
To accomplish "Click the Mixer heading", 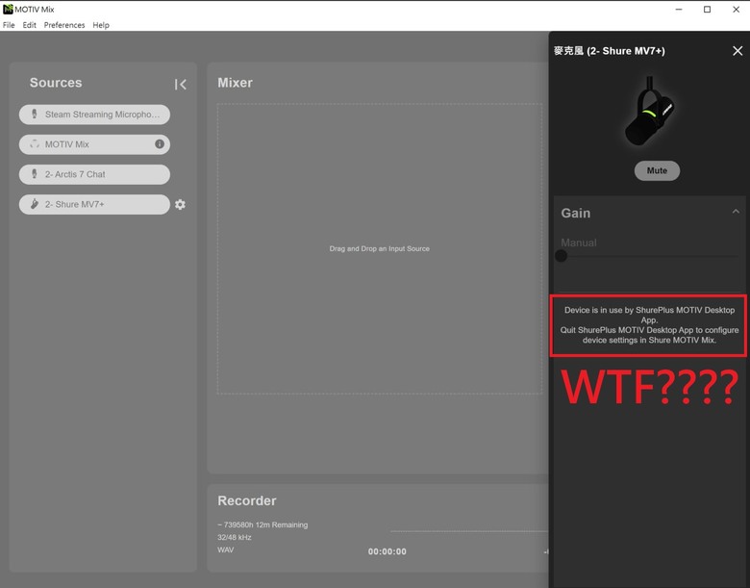I will tap(235, 83).
